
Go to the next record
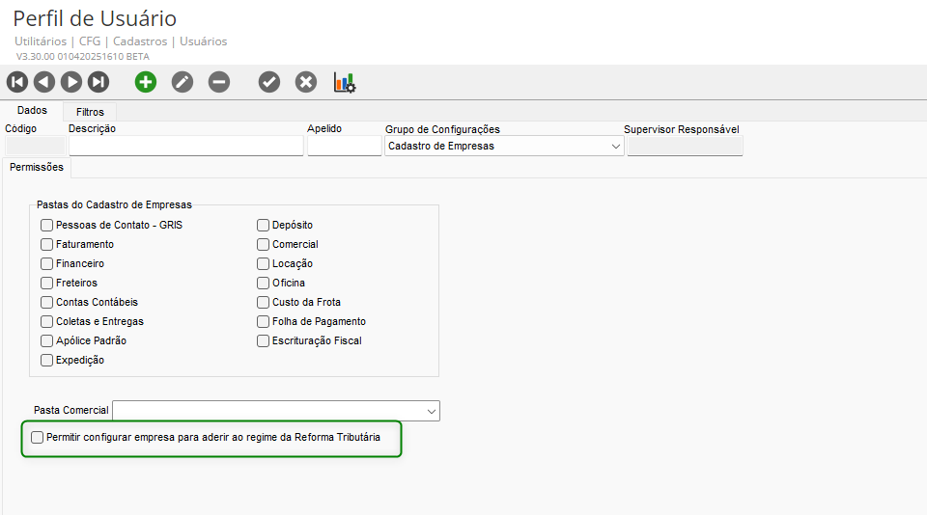coord(71,82)
